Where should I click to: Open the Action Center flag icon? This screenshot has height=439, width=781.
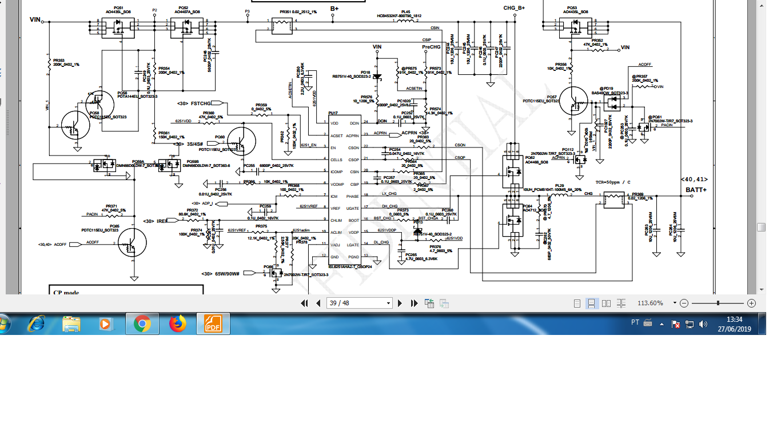click(676, 324)
